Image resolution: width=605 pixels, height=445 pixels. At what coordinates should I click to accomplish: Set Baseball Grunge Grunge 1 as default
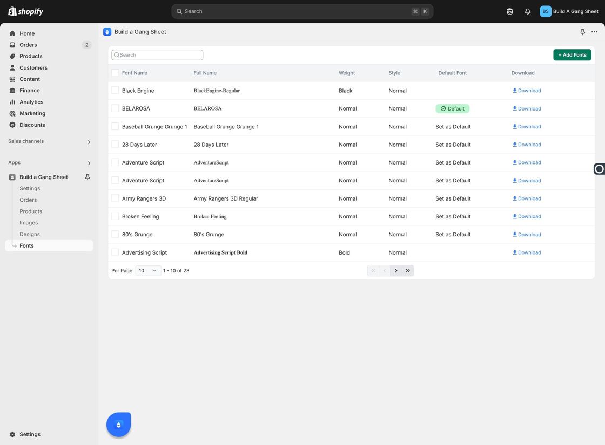point(453,127)
